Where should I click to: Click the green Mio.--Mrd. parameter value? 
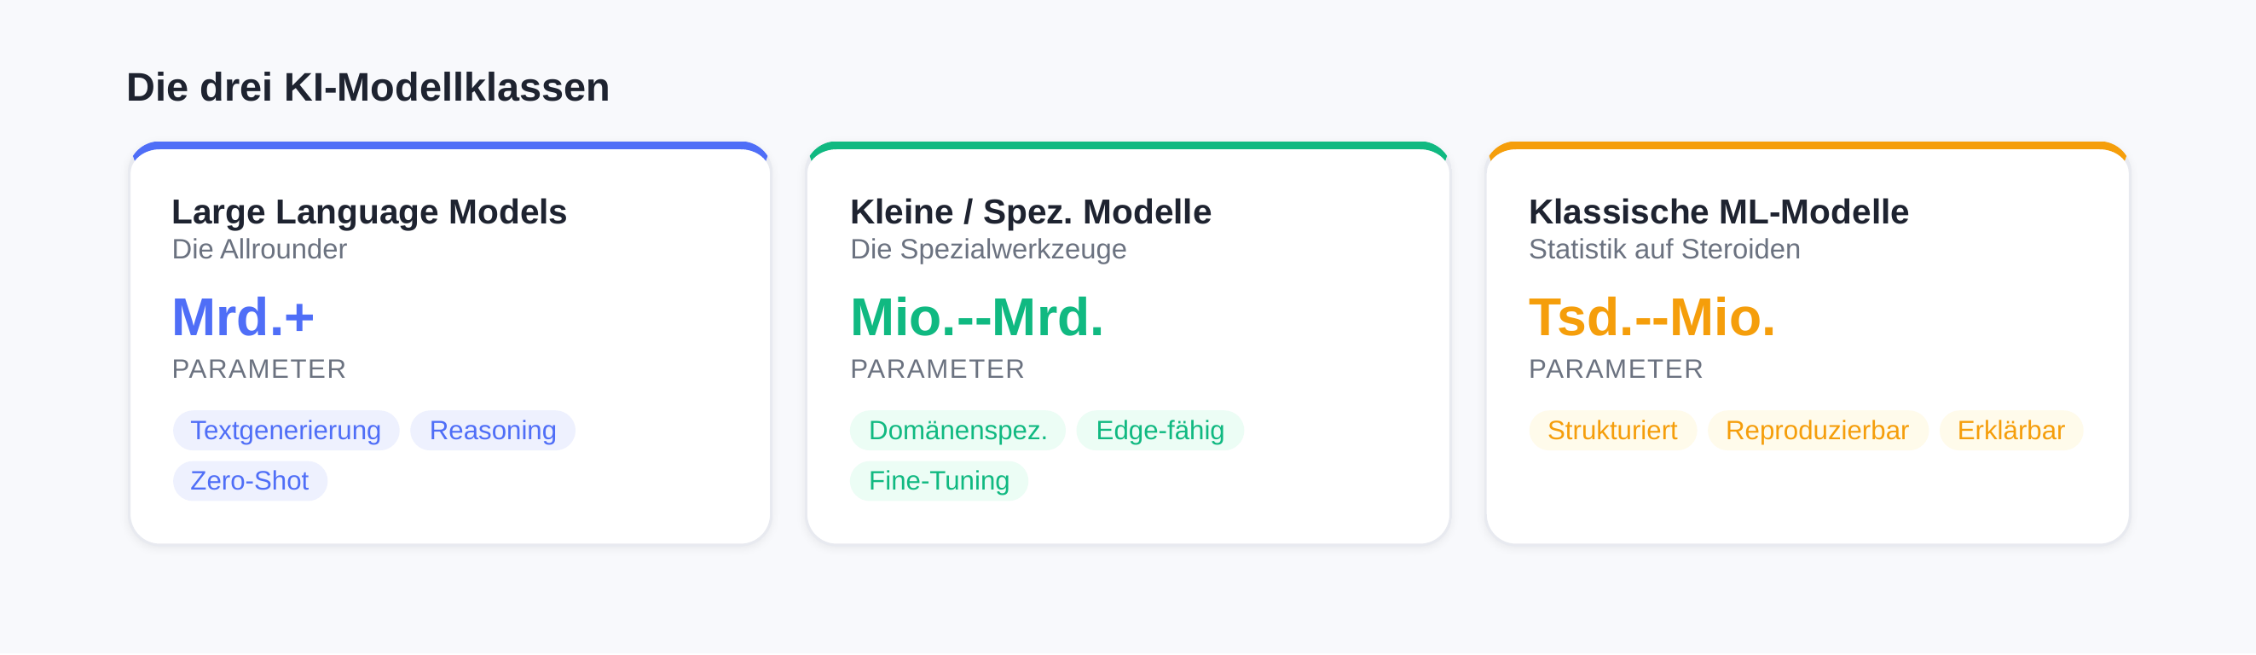pyautogui.click(x=976, y=317)
